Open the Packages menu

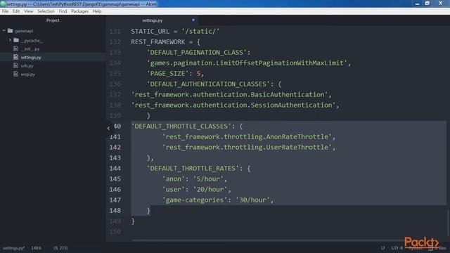(79, 11)
